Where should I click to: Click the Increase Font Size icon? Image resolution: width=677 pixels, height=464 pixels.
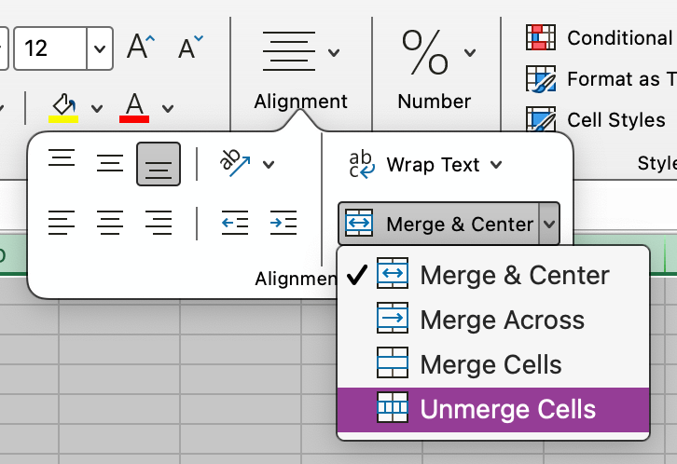[139, 47]
